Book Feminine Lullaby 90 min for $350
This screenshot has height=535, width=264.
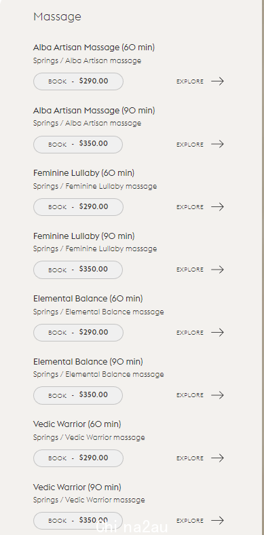click(78, 270)
